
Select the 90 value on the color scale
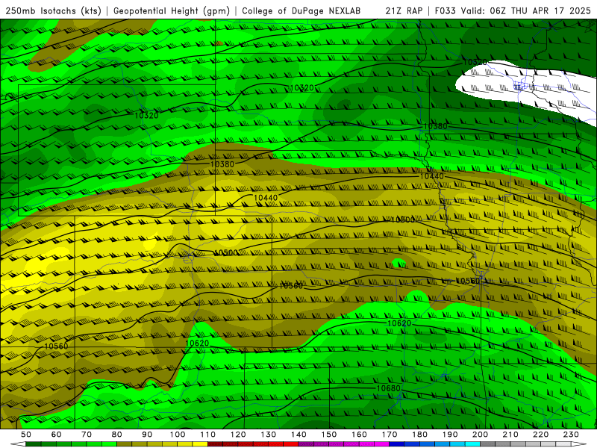point(147,435)
